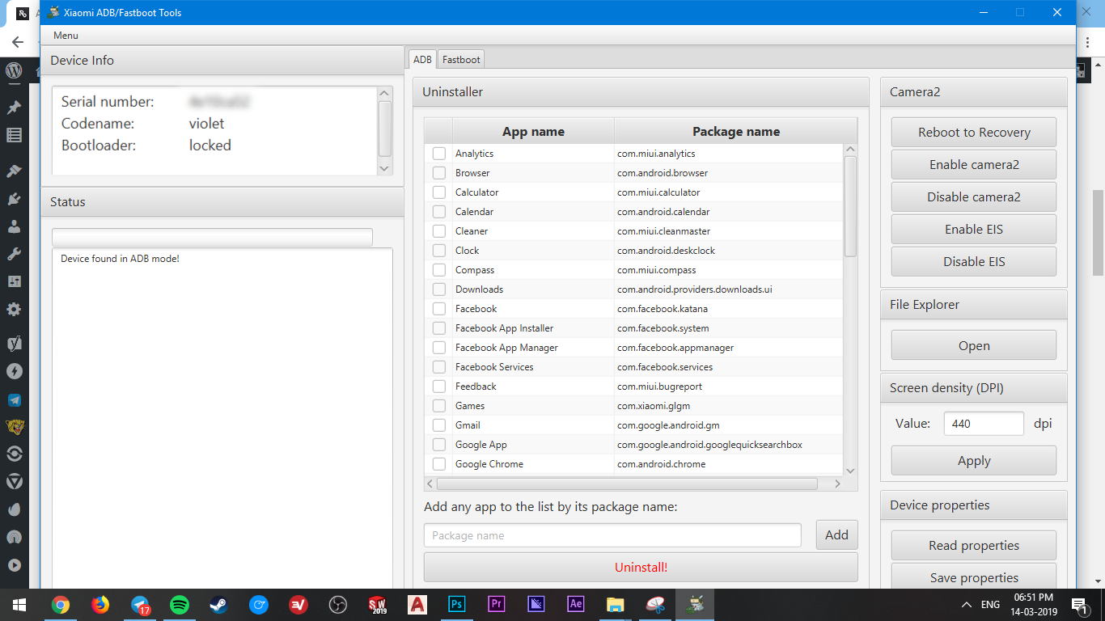Image resolution: width=1105 pixels, height=621 pixels.
Task: Tick the Browser app checkbox
Action: 438,173
